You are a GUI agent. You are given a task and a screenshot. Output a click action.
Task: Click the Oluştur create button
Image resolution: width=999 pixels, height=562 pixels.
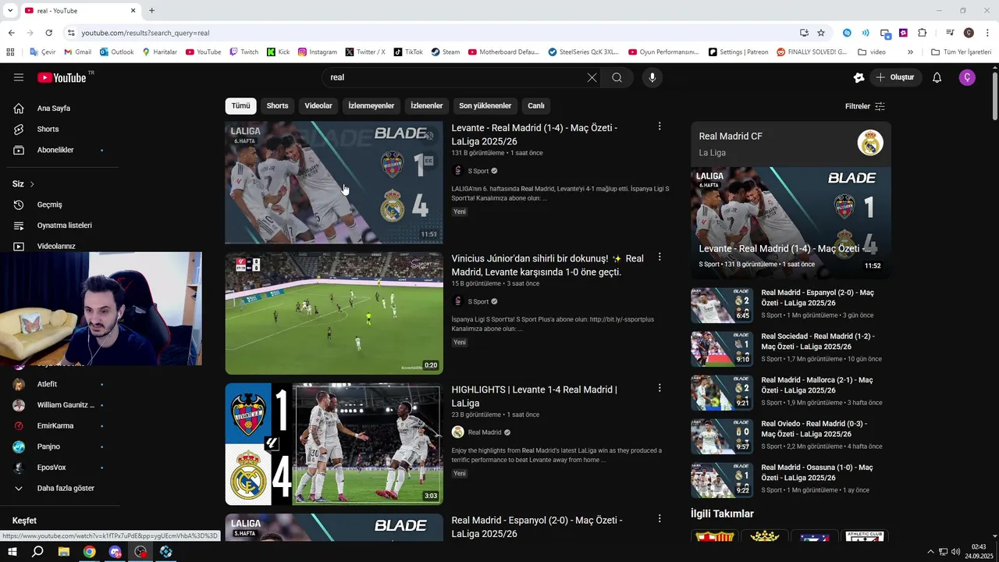point(895,77)
